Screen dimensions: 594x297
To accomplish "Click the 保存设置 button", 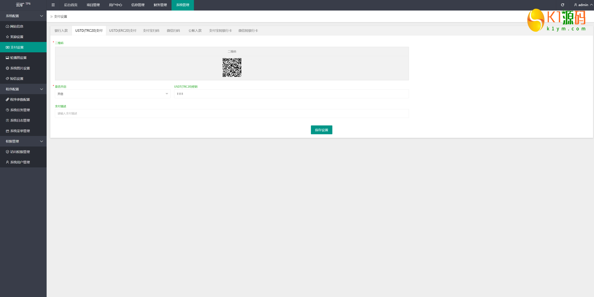I will pos(322,130).
